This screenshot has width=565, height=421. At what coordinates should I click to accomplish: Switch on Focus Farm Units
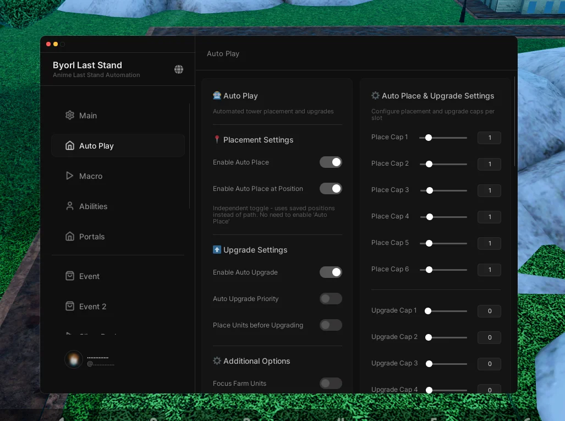point(331,384)
